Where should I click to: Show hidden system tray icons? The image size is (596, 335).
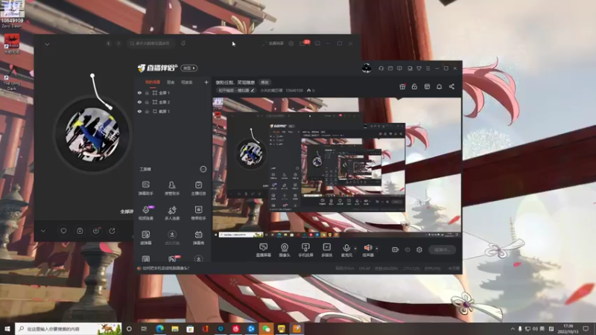click(x=513, y=329)
